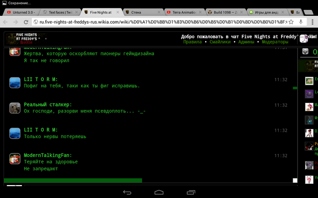318x198 pixels.
Task: Go back to previous page
Action: click(5, 22)
